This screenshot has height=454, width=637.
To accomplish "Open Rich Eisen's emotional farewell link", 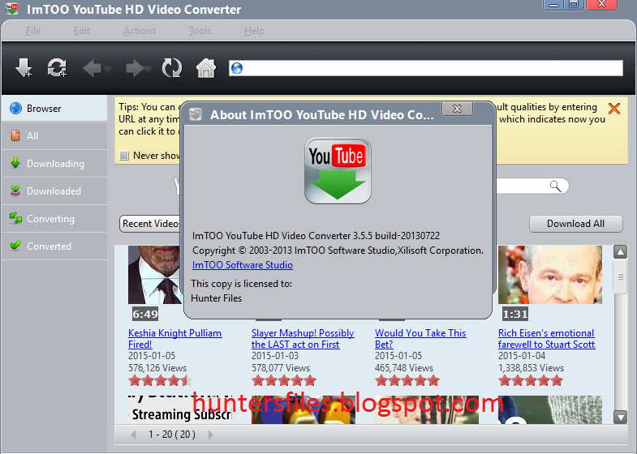I will coord(546,339).
